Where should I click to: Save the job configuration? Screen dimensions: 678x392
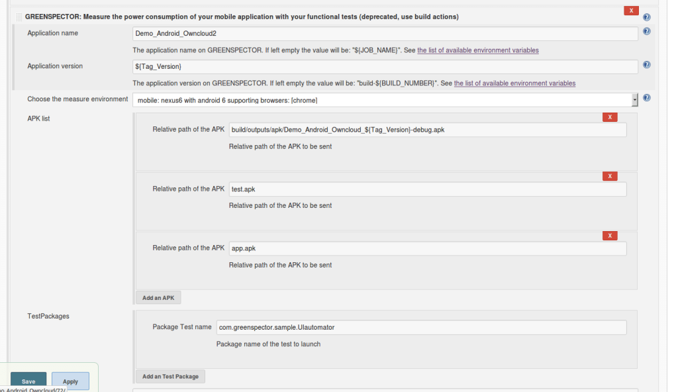28,381
